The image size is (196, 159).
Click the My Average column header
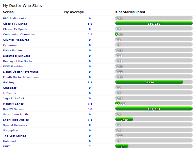point(74,12)
